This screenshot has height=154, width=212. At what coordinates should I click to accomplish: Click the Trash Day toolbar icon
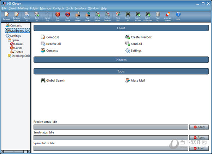[158, 16]
